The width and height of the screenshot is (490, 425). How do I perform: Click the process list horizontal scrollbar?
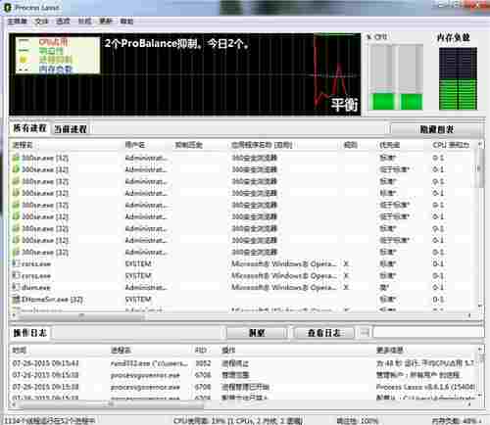click(x=241, y=315)
